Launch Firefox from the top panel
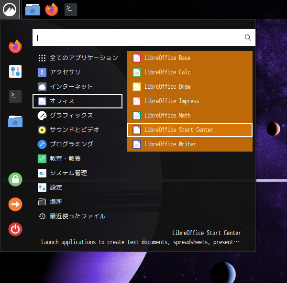 tap(52, 10)
